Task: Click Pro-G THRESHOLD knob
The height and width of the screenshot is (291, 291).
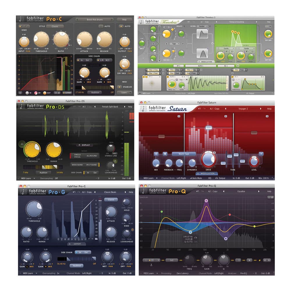Action: tap(34, 209)
